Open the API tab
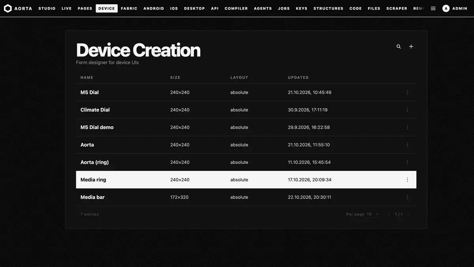 tap(214, 8)
